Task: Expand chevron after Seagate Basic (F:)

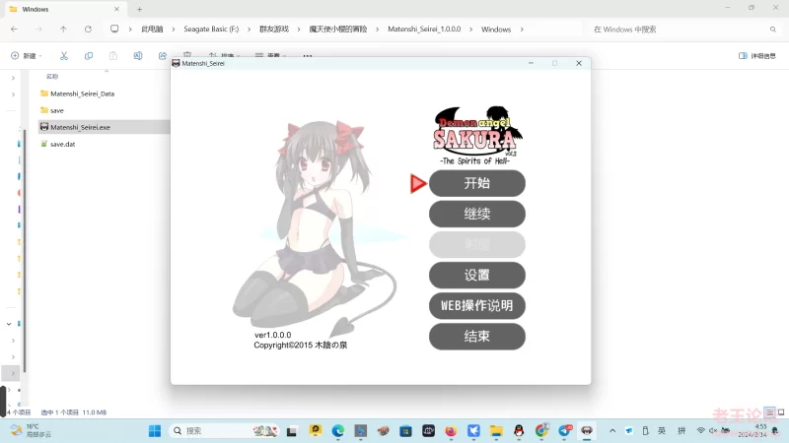Action: pyautogui.click(x=250, y=30)
